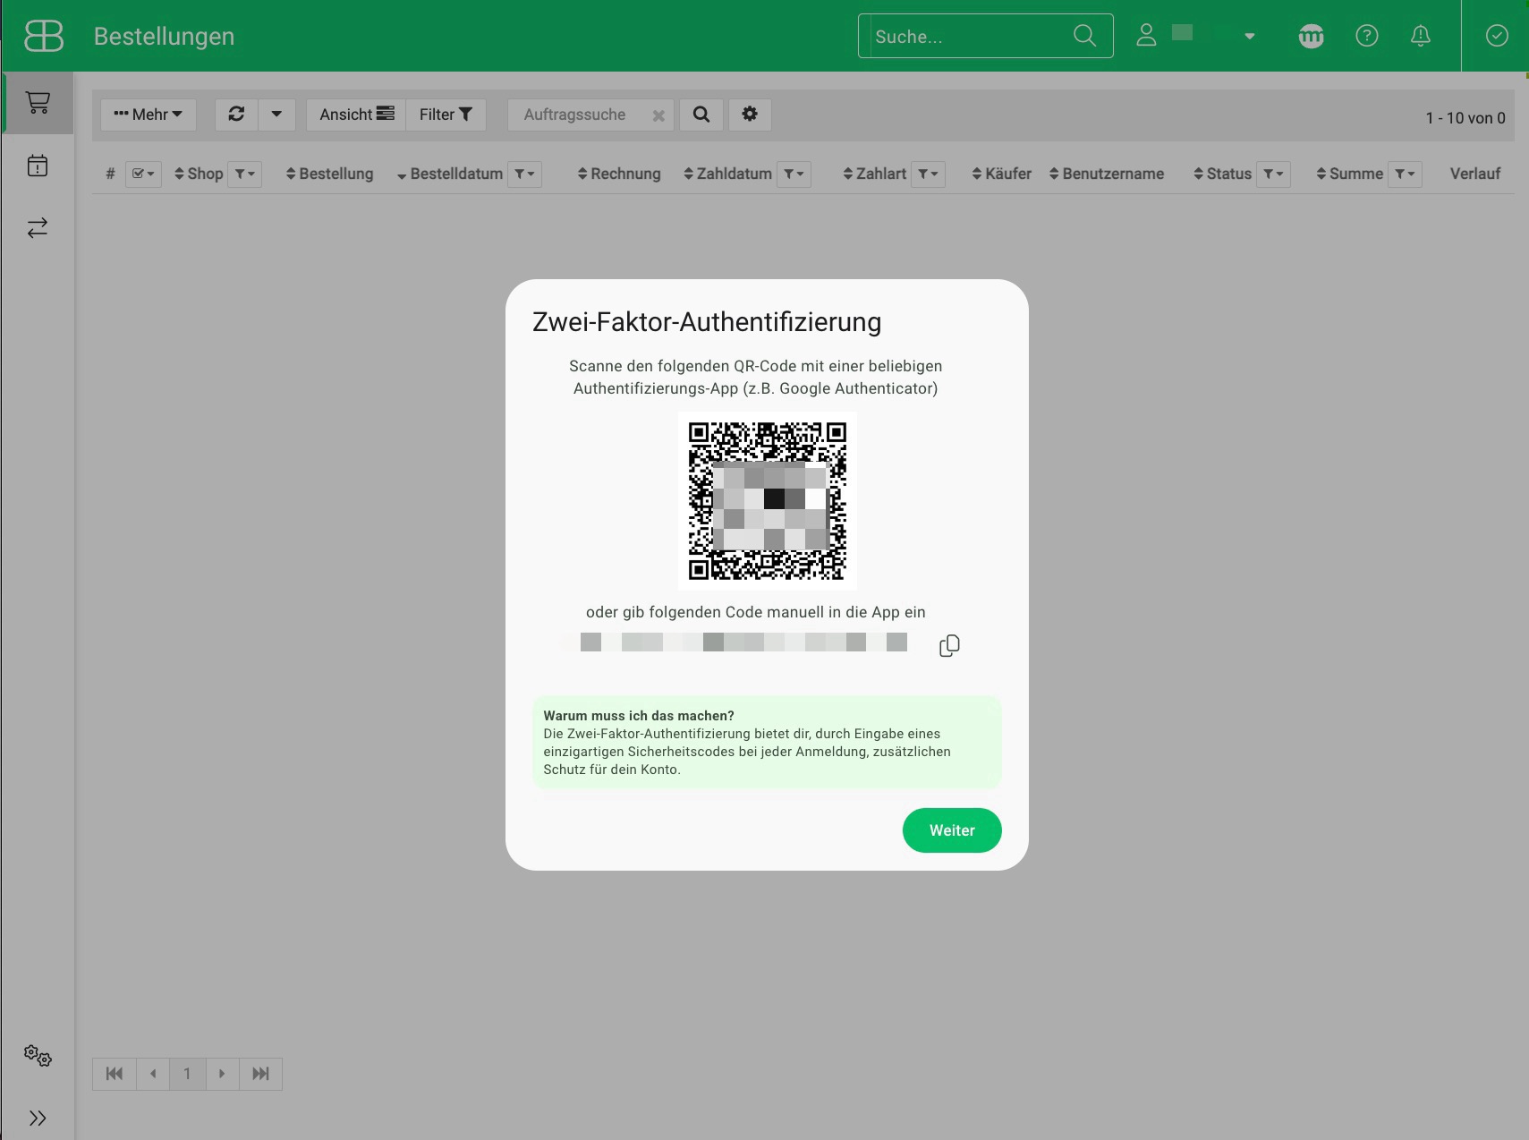Sort by the Summe column

coord(1349,174)
